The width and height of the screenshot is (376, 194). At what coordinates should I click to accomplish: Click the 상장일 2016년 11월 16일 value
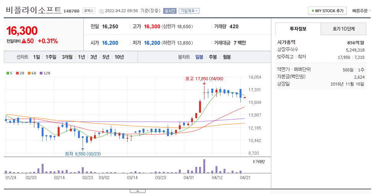[x=347, y=84]
